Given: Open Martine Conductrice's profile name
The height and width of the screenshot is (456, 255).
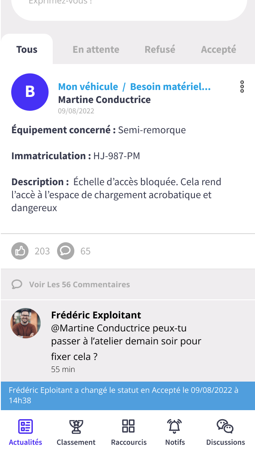Looking at the screenshot, I should coord(104,100).
